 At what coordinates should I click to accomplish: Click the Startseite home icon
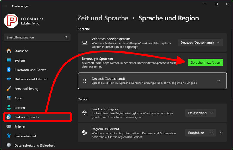pos(9,51)
